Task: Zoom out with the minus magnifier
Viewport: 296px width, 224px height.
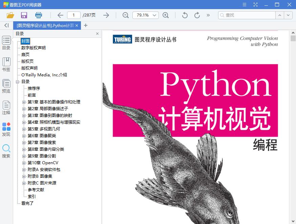Action: pyautogui.click(x=126, y=15)
